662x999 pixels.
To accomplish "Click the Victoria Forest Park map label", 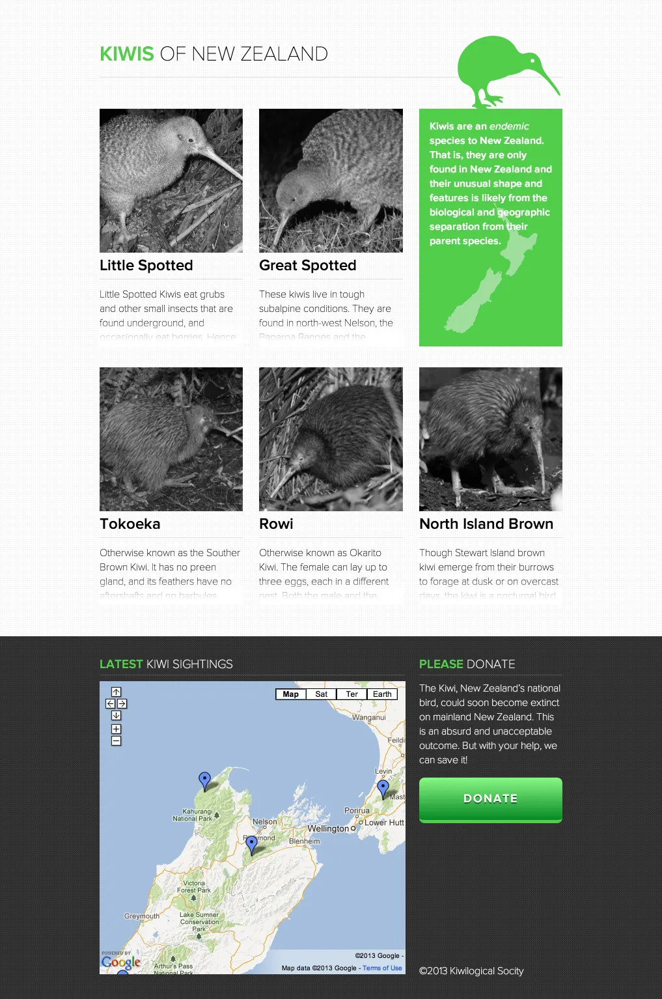I will click(x=194, y=887).
